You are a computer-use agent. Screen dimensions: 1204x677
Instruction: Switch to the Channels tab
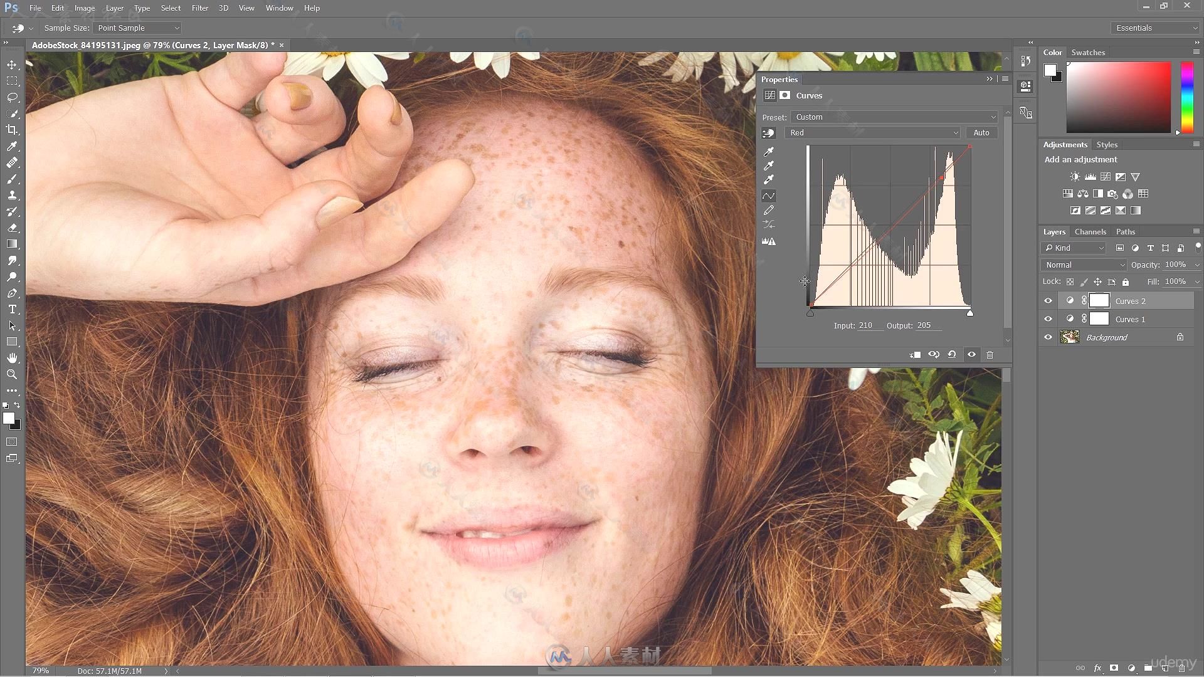(x=1090, y=231)
